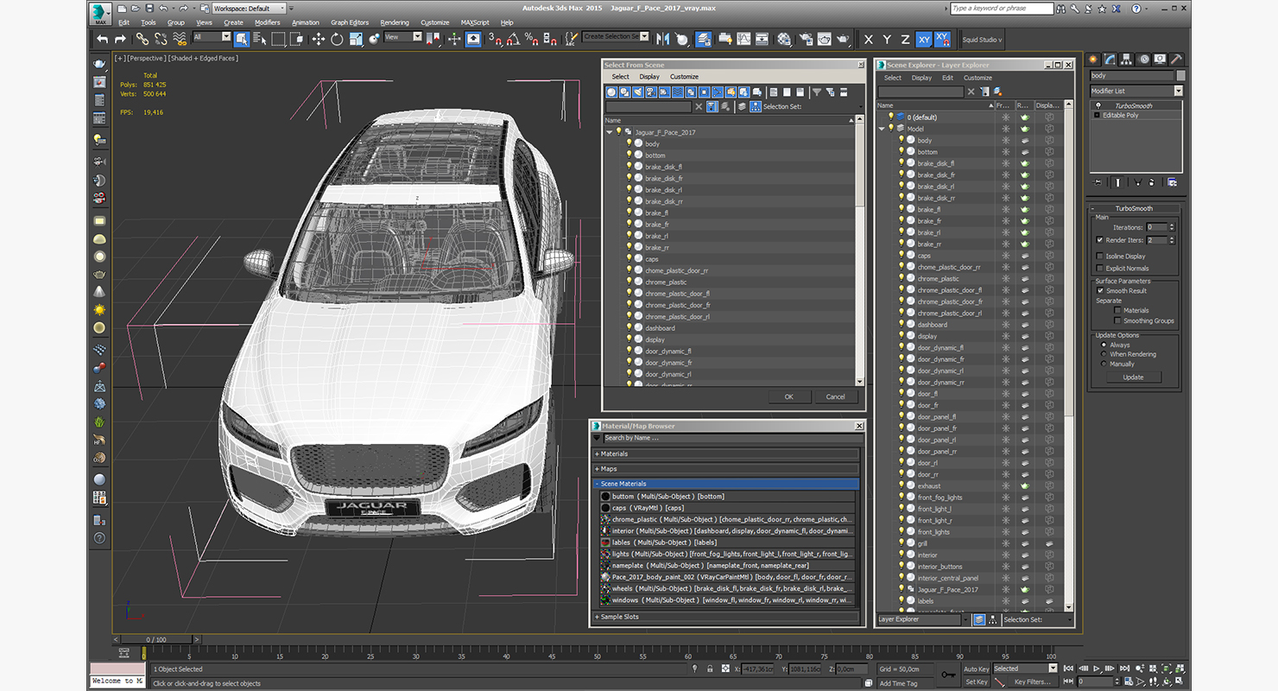This screenshot has height=691, width=1278.
Task: Uncheck the Render Iters checkbox
Action: 1099,239
